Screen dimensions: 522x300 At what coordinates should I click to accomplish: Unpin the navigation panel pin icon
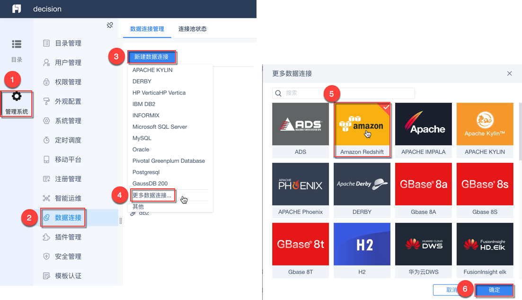click(110, 25)
